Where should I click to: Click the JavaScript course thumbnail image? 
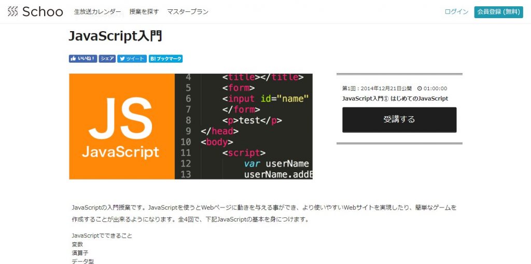pyautogui.click(x=191, y=127)
